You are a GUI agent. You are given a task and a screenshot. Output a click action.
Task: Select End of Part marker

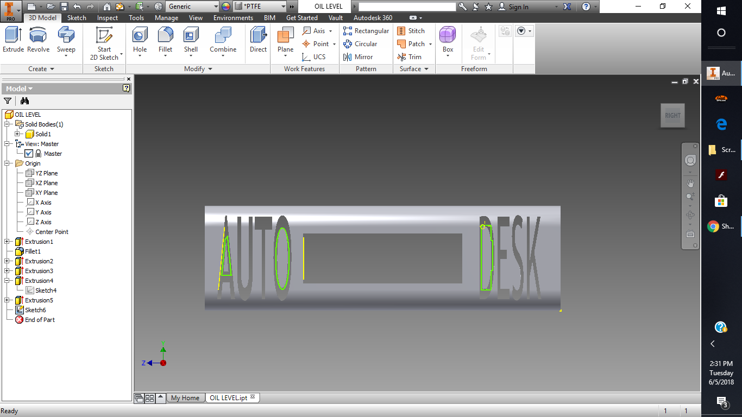point(40,320)
